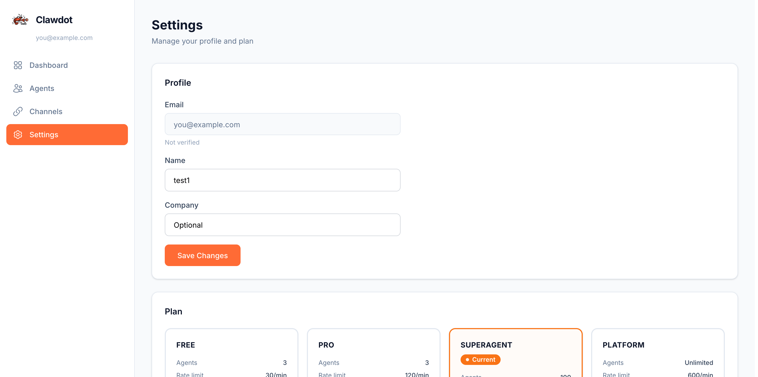
Task: Save Changes to the profile
Action: coord(202,255)
